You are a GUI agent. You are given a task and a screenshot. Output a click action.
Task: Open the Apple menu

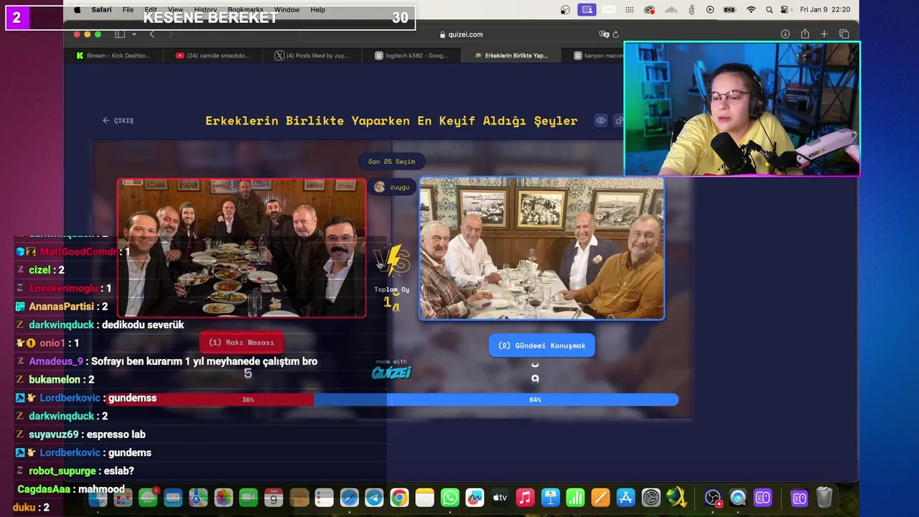pos(78,10)
